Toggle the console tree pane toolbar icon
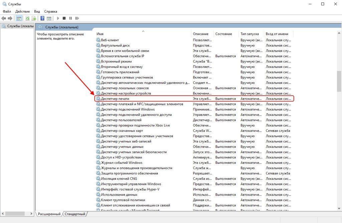Screen dimensions: 342x223 pyautogui.click(x=19, y=18)
